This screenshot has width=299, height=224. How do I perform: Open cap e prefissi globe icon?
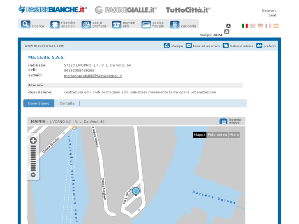tap(86, 25)
